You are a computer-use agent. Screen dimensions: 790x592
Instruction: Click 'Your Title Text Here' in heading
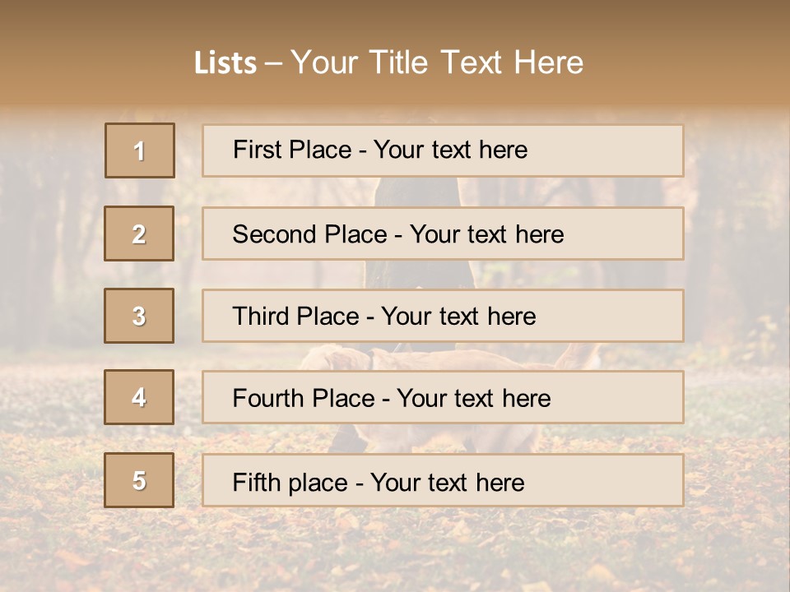437,62
